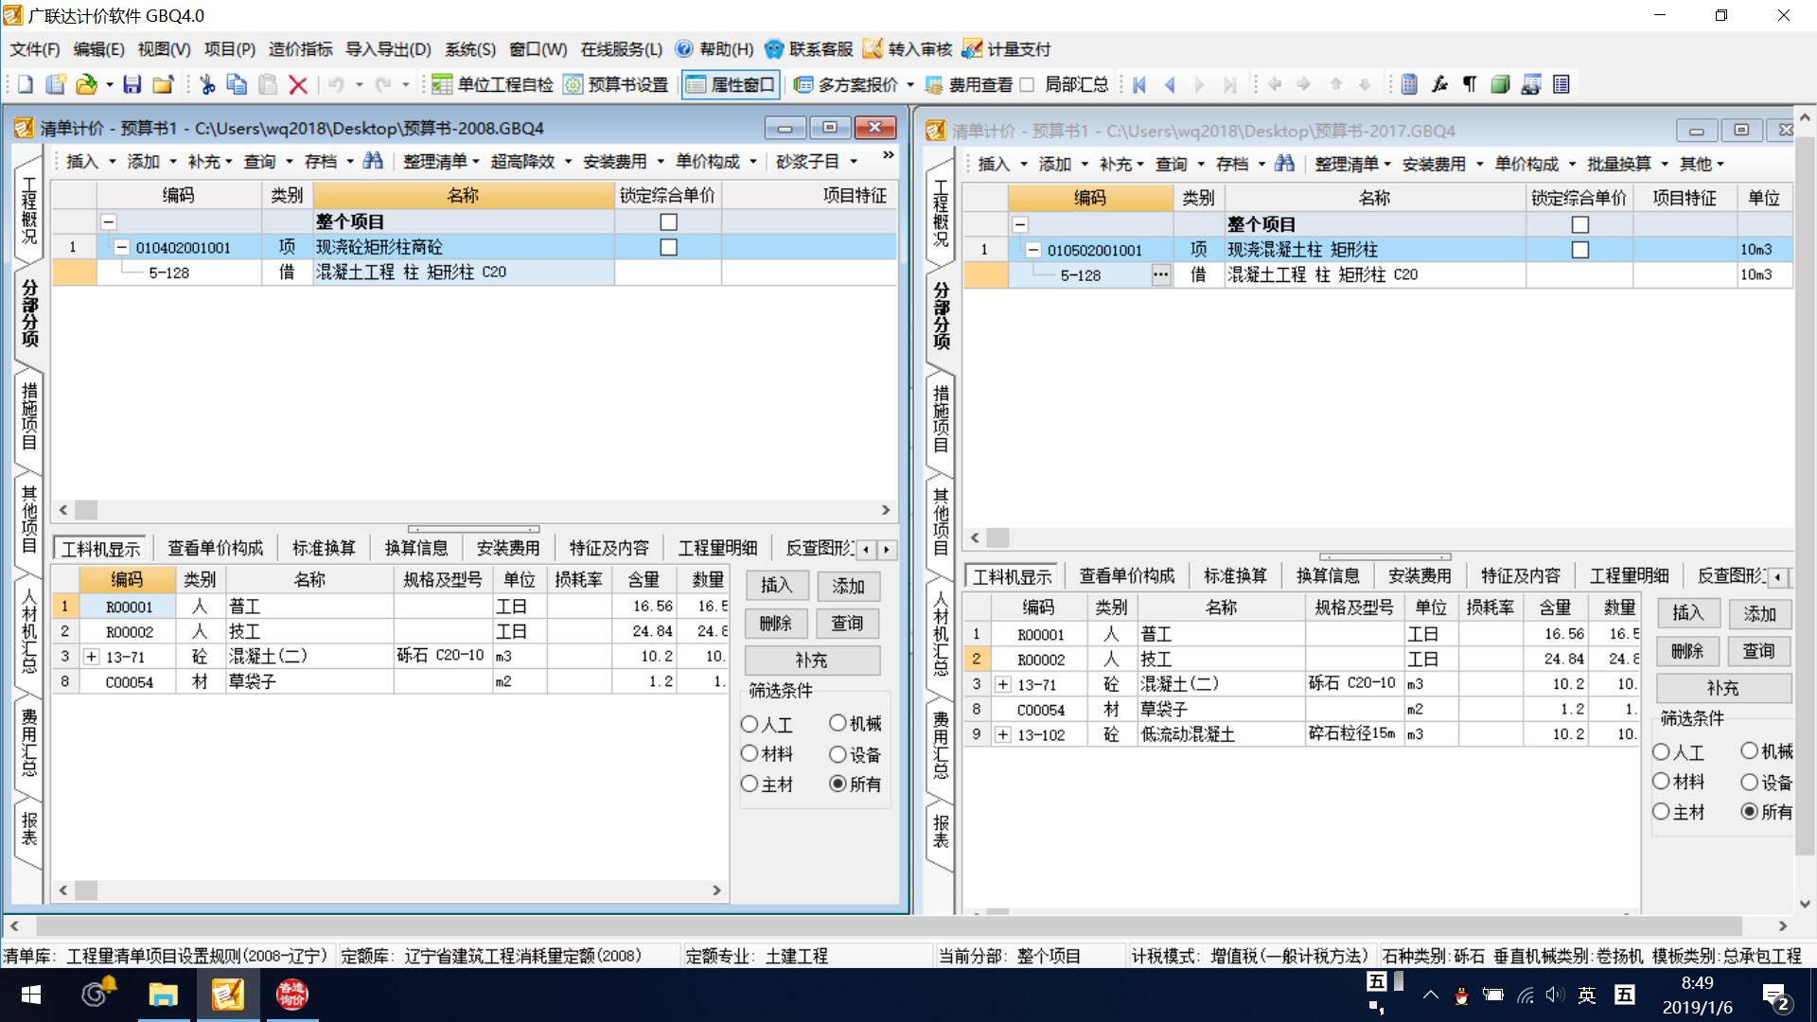Click the binoculars find icon in right window
This screenshot has width=1817, height=1022.
point(1284,164)
